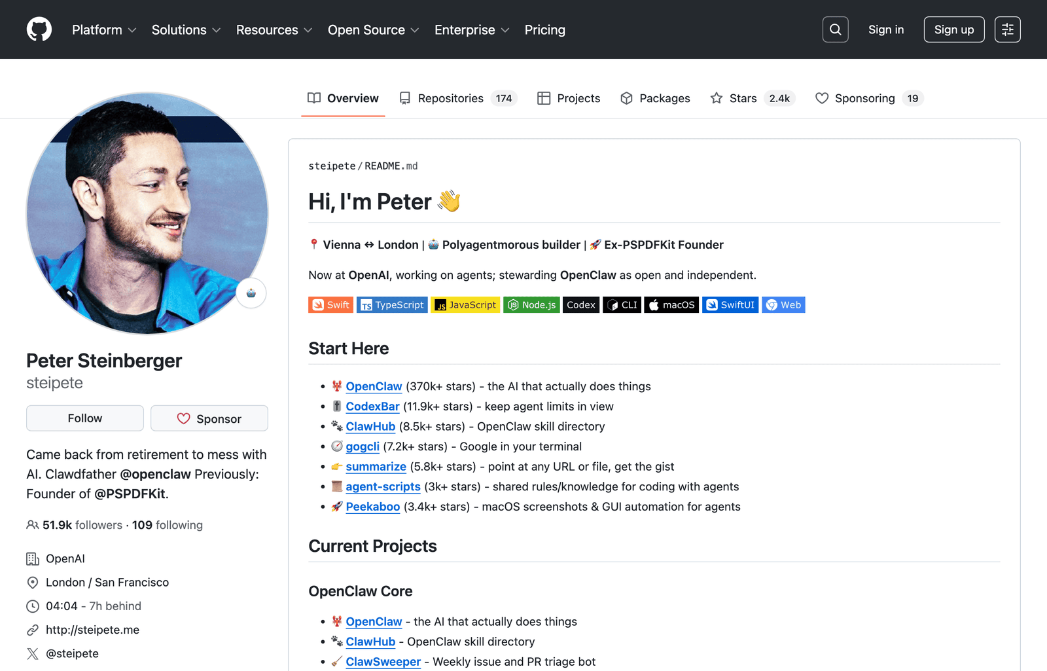Go to GitHub home via Octocat logo
1047x671 pixels.
click(39, 29)
